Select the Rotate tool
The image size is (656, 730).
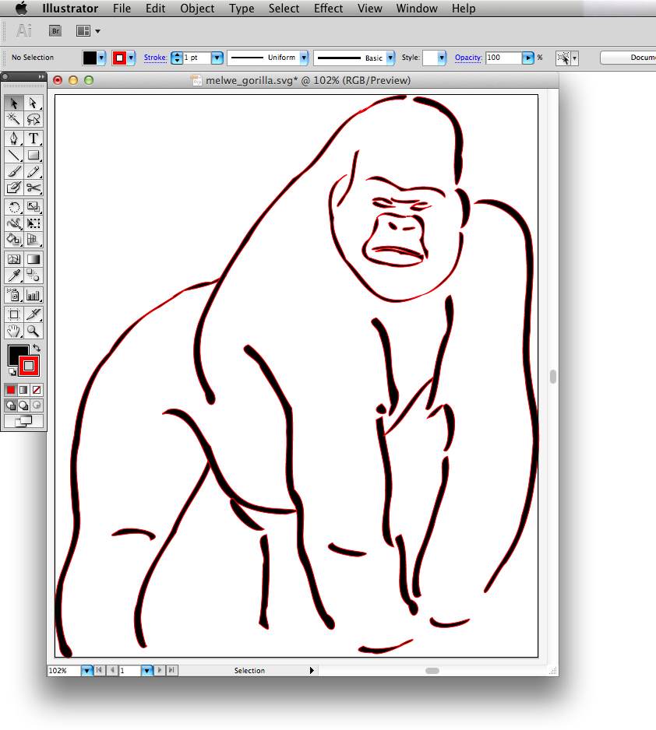coord(13,207)
